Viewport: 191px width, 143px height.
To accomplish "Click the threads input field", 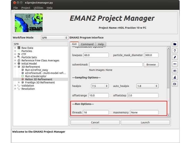I will click(96, 113).
